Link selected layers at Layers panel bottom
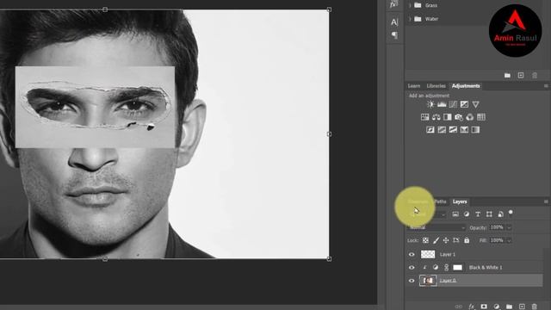The width and height of the screenshot is (551, 310). (x=459, y=307)
